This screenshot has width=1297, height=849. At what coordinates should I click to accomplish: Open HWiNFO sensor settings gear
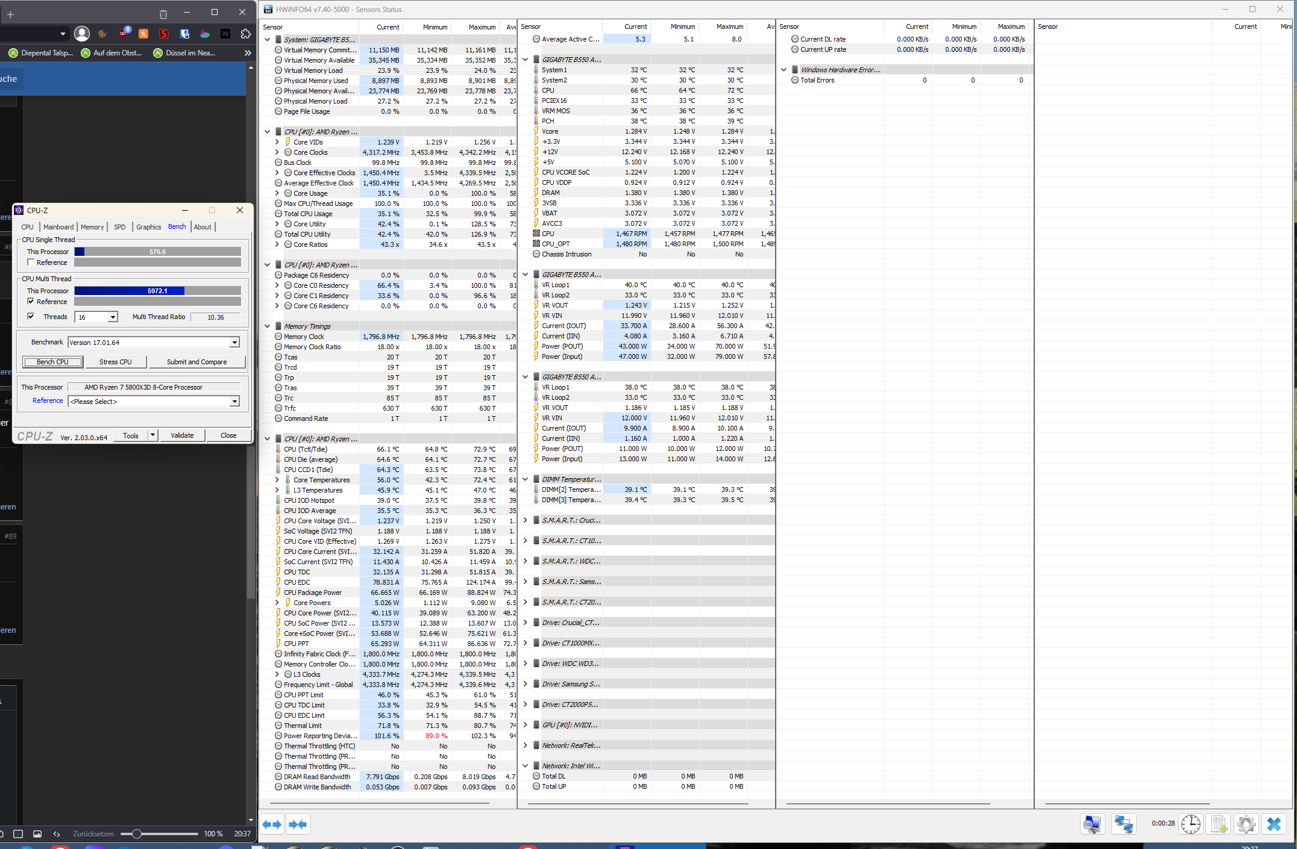[x=1246, y=824]
